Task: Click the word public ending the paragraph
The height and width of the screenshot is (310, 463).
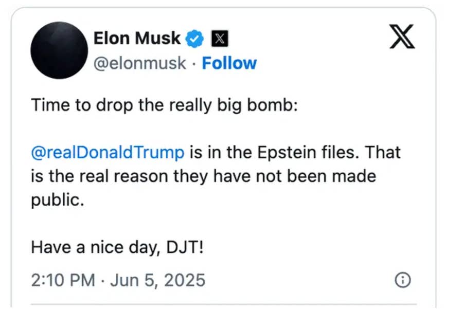Action: tap(56, 199)
